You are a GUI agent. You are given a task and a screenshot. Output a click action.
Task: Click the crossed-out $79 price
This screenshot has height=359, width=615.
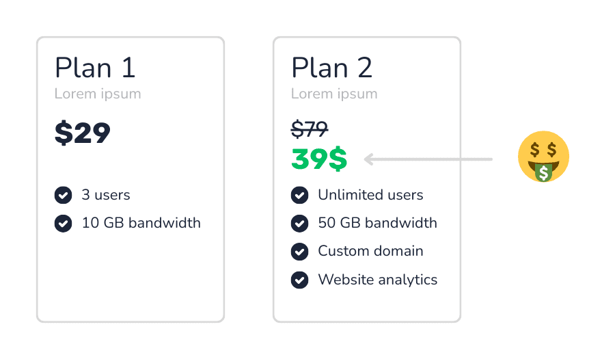click(310, 129)
